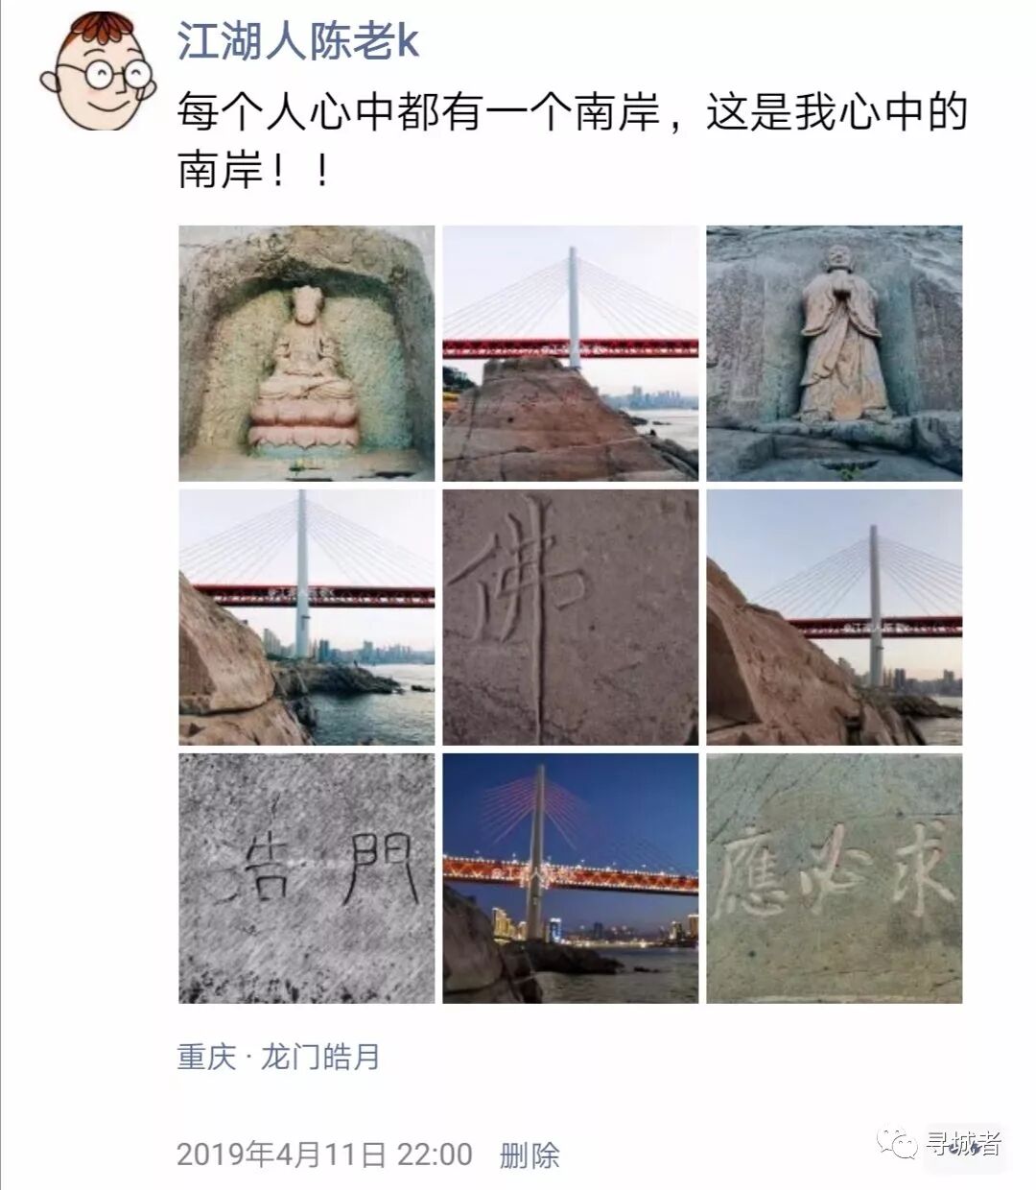The width and height of the screenshot is (1036, 1190).
Task: Open the 求必應 red inscription photo
Action: (835, 878)
